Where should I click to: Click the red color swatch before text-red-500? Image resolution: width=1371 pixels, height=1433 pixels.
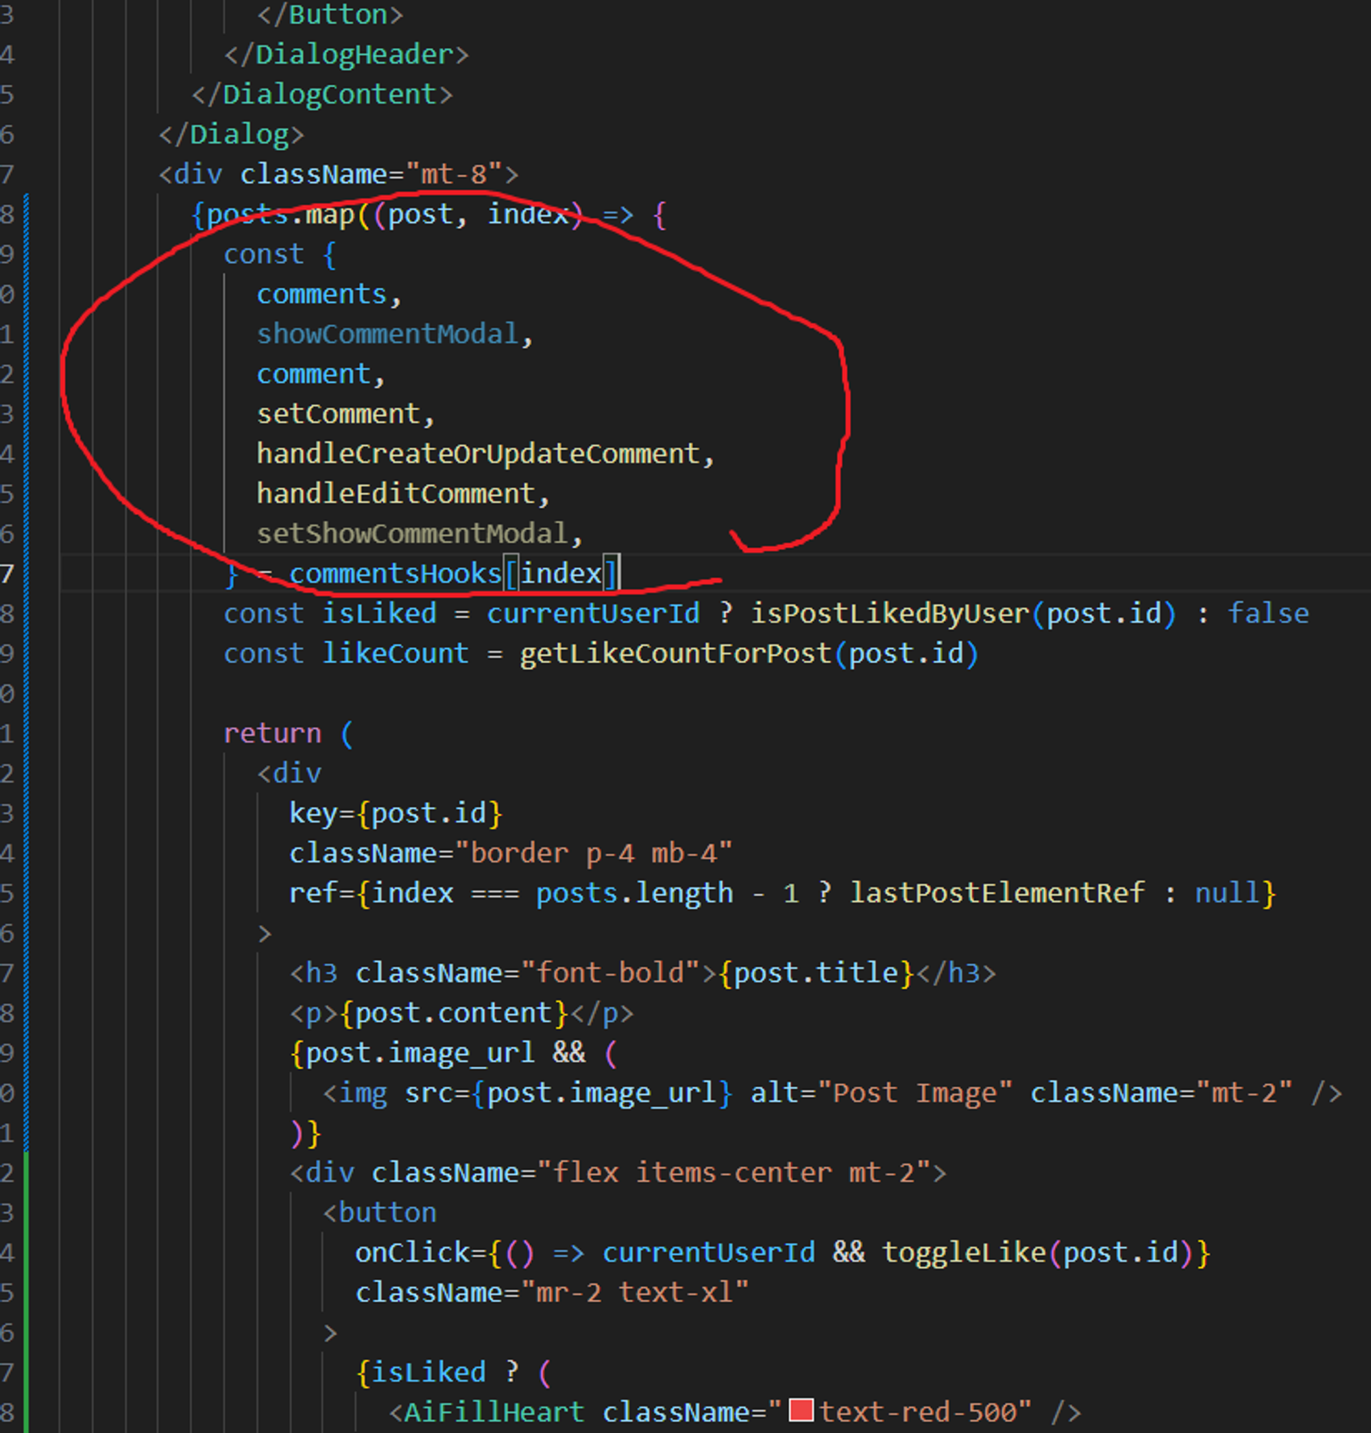(801, 1410)
